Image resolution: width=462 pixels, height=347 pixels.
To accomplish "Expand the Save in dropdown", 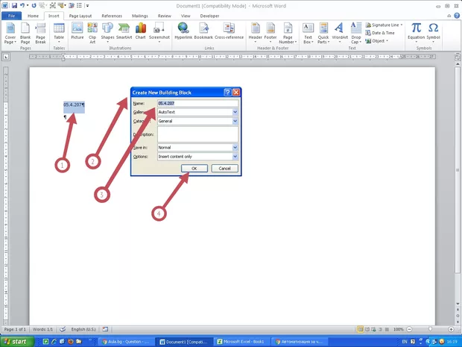I will click(235, 147).
